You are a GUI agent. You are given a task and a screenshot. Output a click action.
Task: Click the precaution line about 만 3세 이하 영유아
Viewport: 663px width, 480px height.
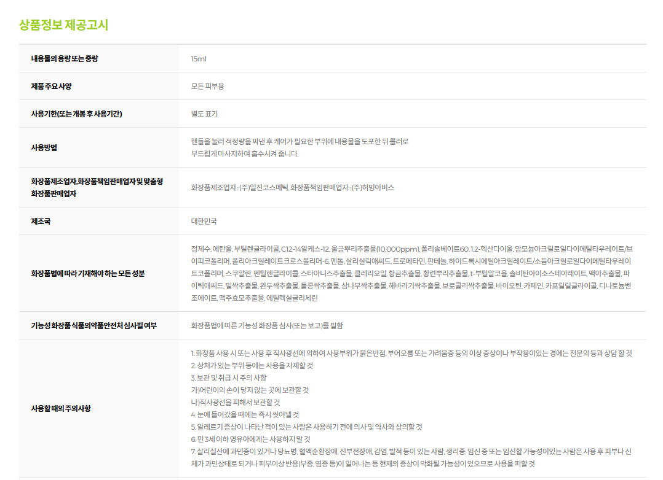pos(250,439)
